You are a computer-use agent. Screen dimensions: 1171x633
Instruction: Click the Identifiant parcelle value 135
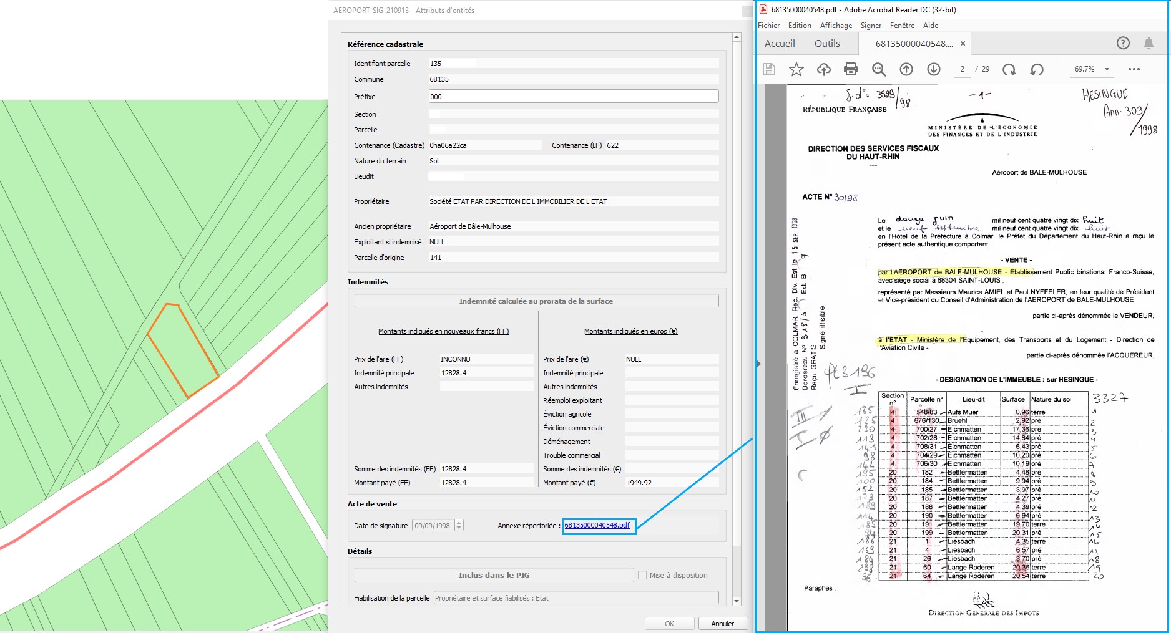(573, 64)
